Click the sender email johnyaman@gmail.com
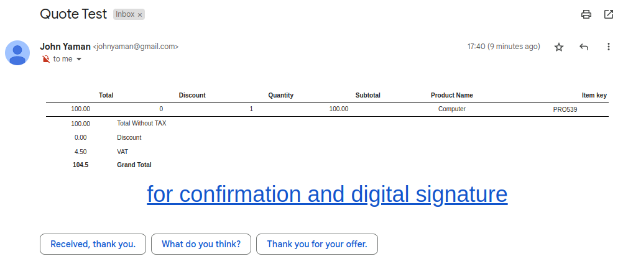This screenshot has height=264, width=623. pyautogui.click(x=136, y=47)
